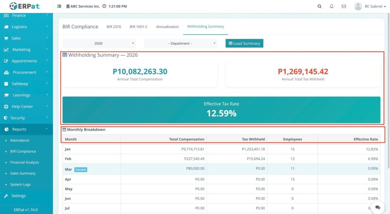This screenshot has height=214, width=390.
Task: Toggle the sidebar hamburger menu icon
Action: tap(59, 6)
